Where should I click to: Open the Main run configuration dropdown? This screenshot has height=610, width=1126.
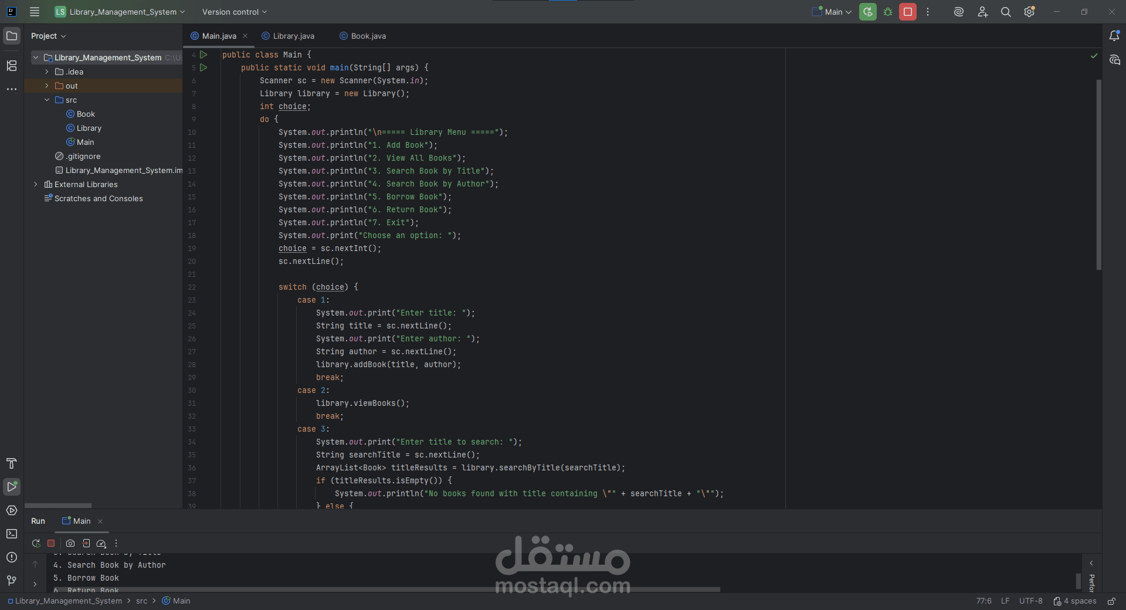832,12
